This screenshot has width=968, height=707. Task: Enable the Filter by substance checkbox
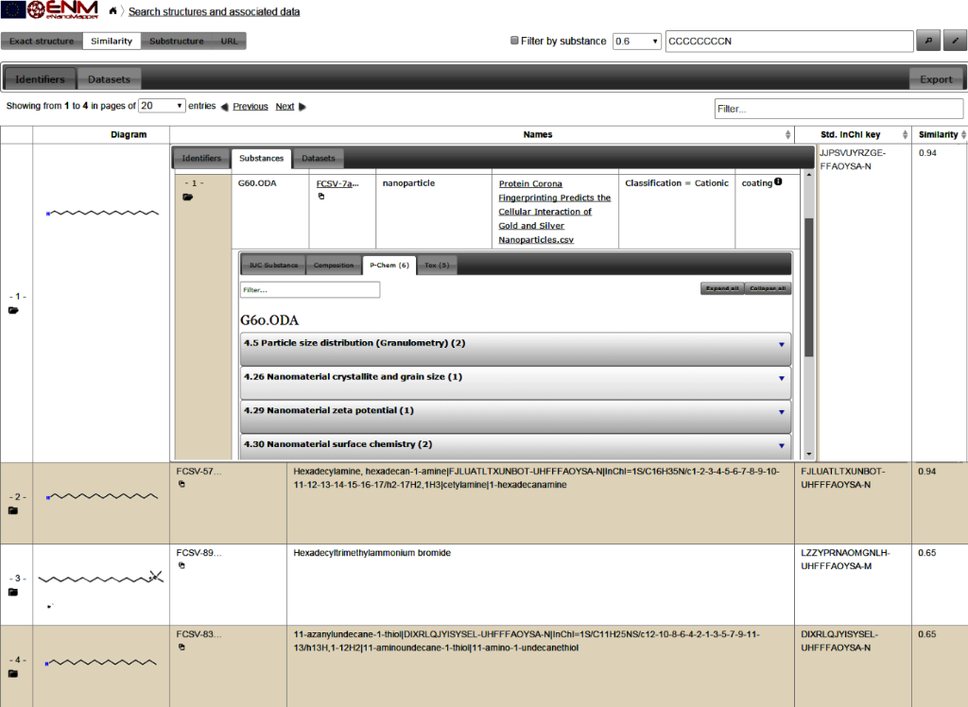(514, 41)
